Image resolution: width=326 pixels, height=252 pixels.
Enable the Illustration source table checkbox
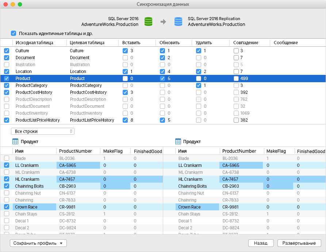[7, 64]
